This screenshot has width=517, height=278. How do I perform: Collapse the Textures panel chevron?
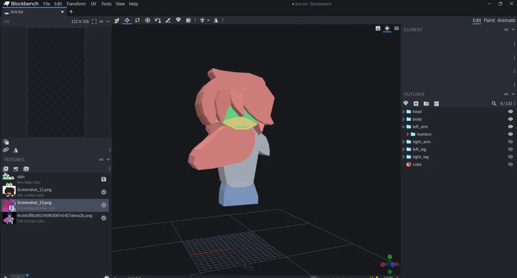coord(108,159)
